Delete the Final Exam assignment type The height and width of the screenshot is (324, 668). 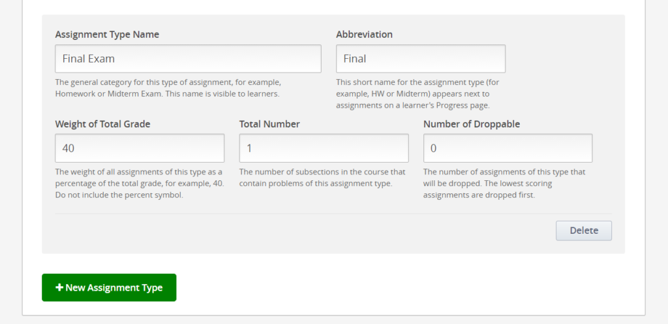click(584, 231)
